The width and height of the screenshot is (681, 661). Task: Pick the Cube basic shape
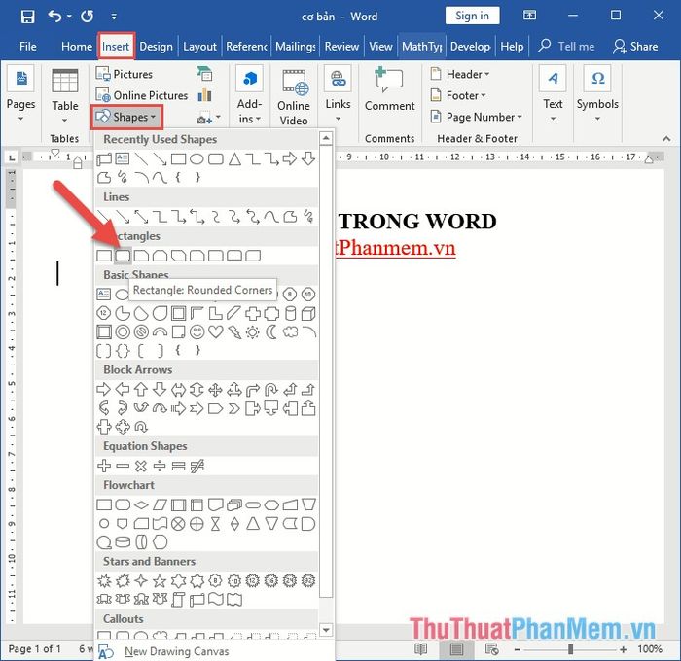[308, 313]
